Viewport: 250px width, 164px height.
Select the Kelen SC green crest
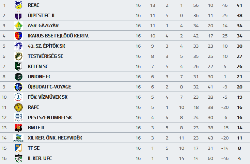[18, 66]
